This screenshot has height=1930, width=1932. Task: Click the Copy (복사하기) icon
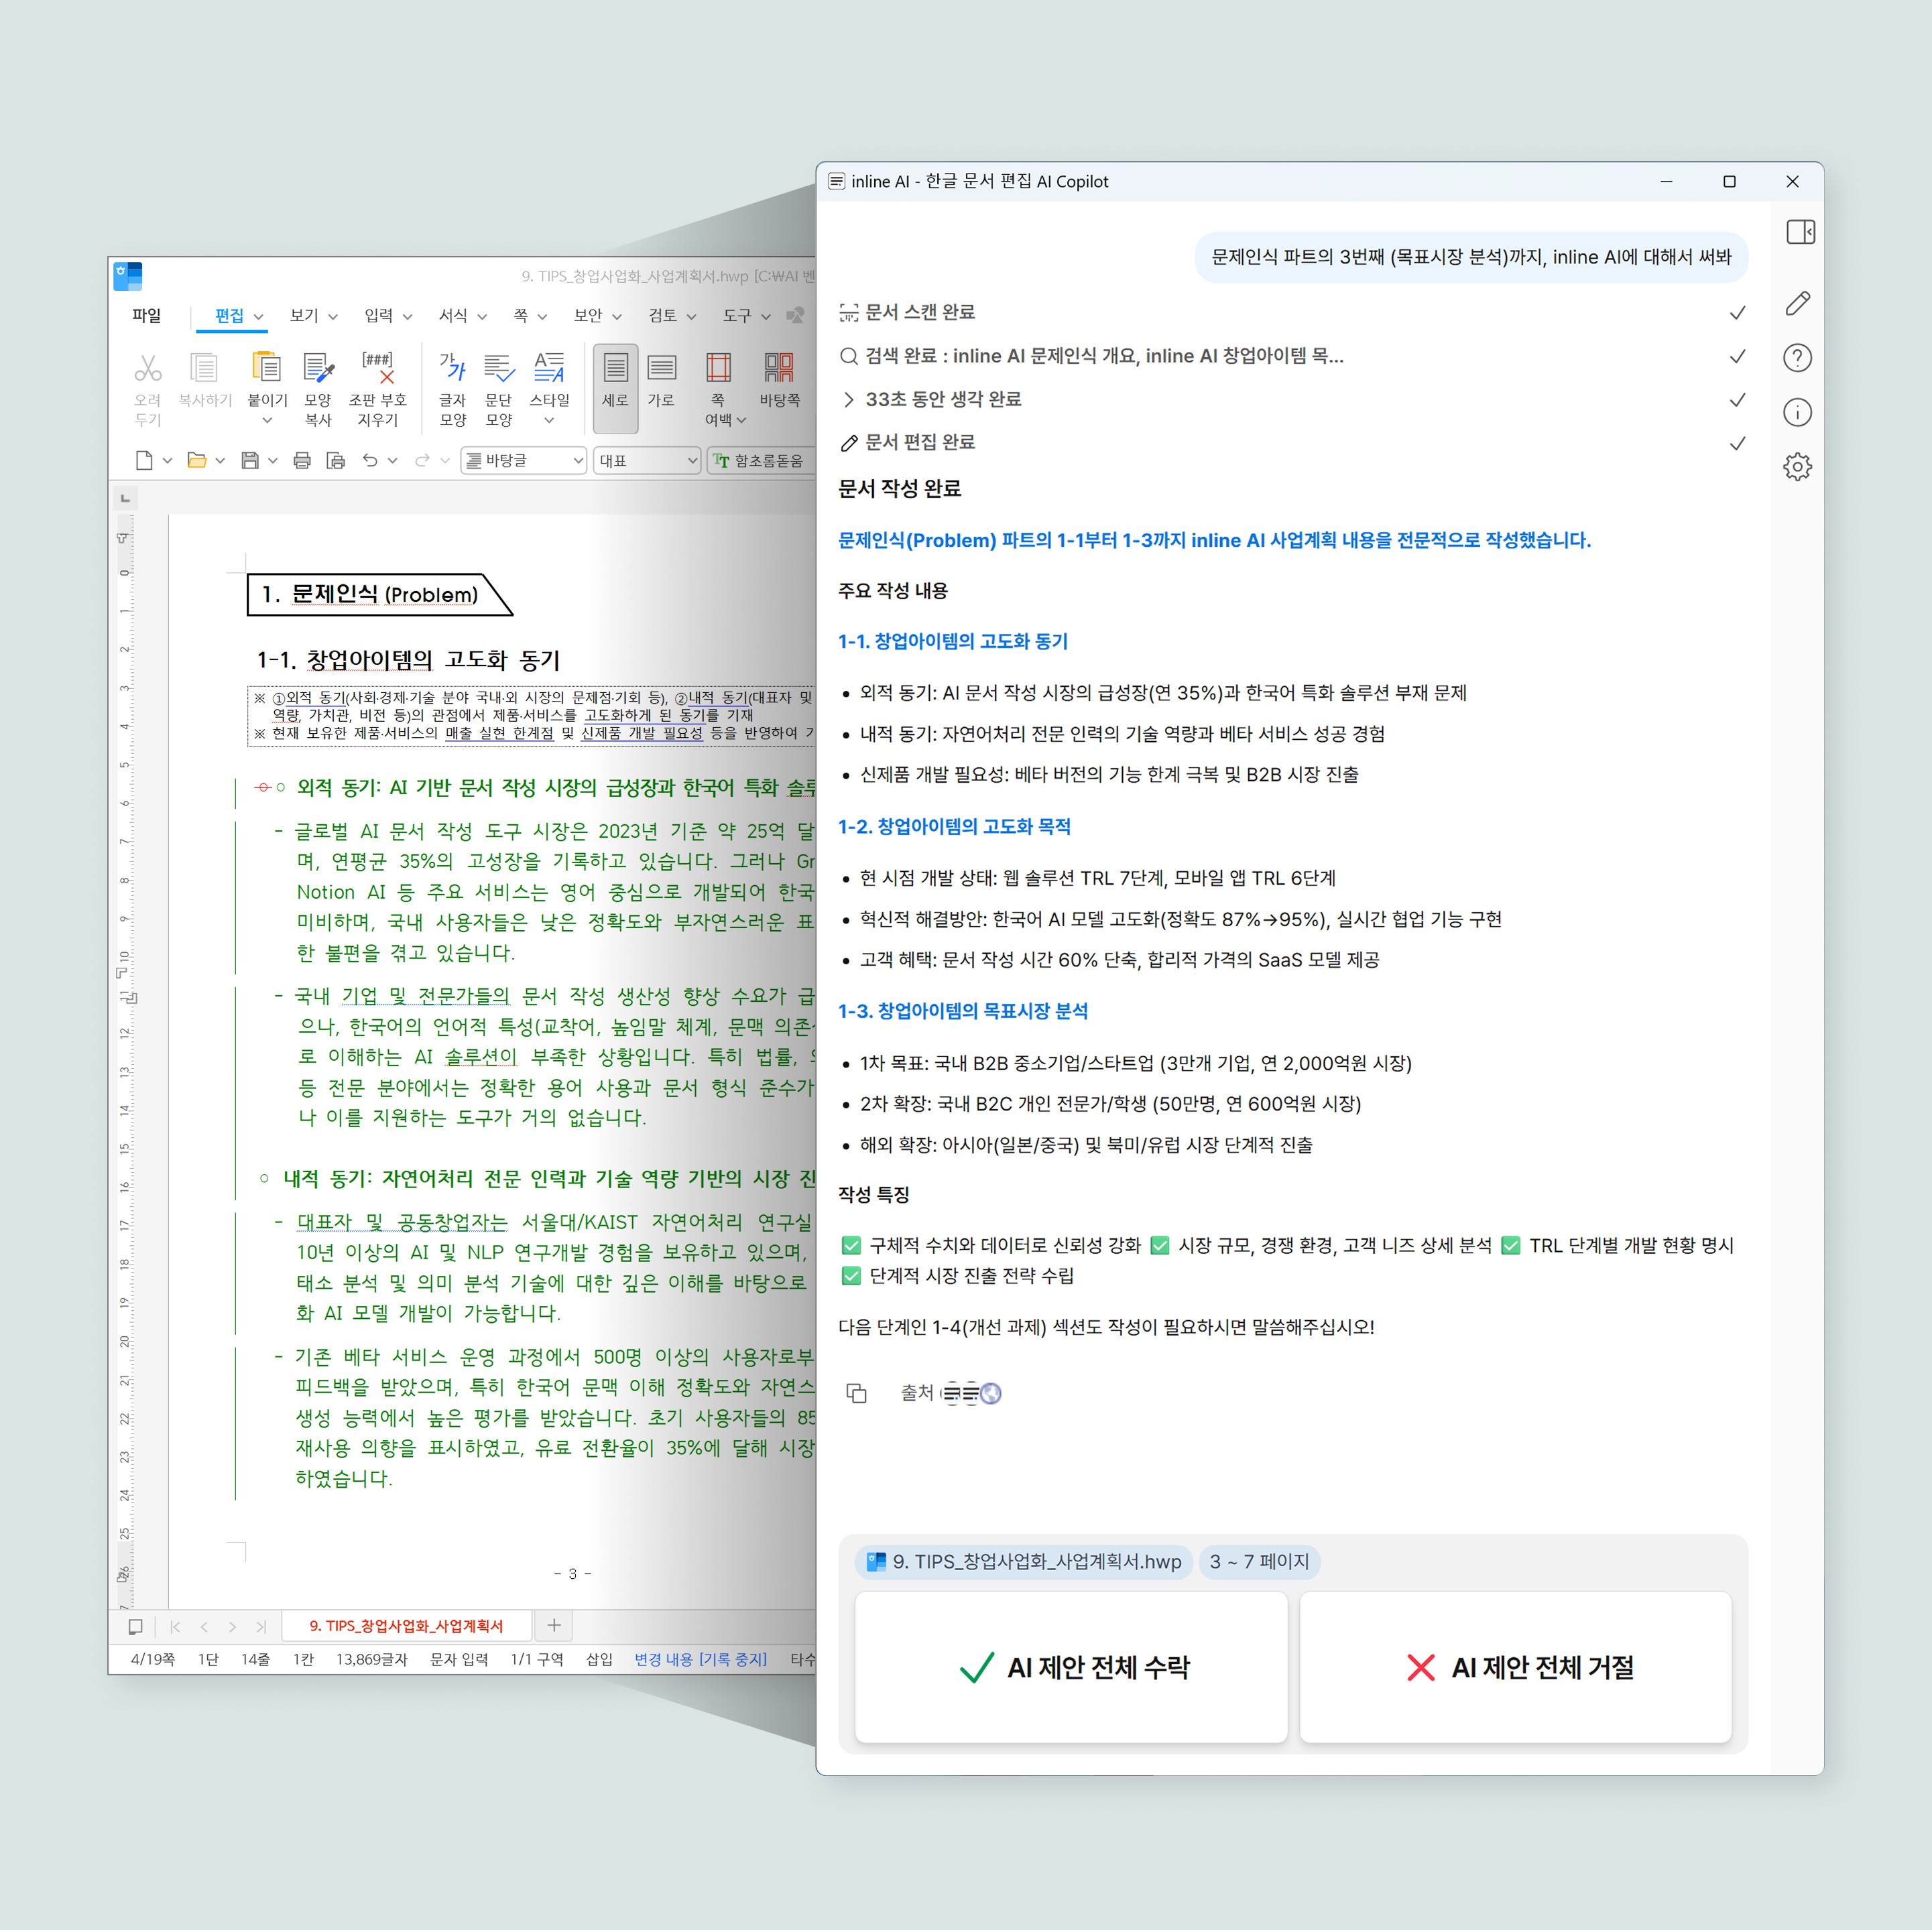pos(204,369)
